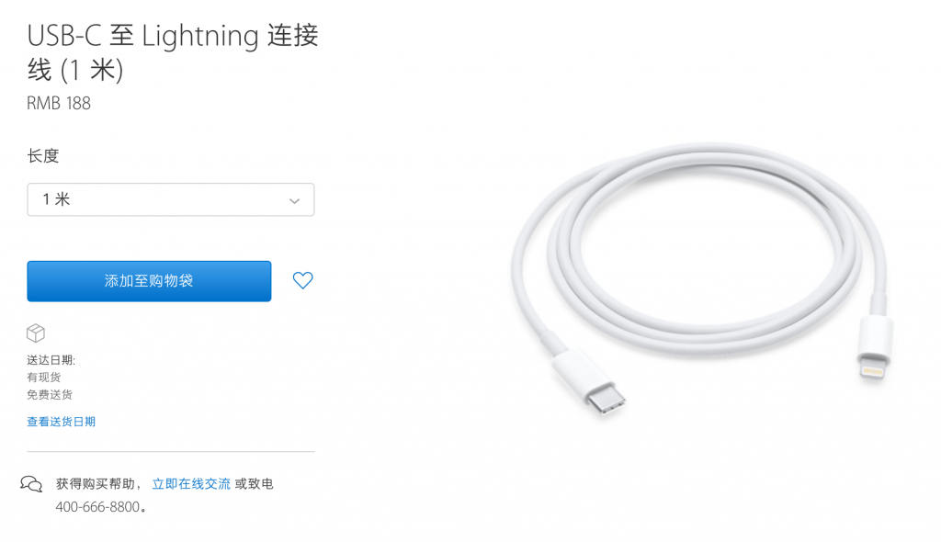Click the heart favorite icon
Viewport: 941px width, 542px height.
click(x=302, y=280)
